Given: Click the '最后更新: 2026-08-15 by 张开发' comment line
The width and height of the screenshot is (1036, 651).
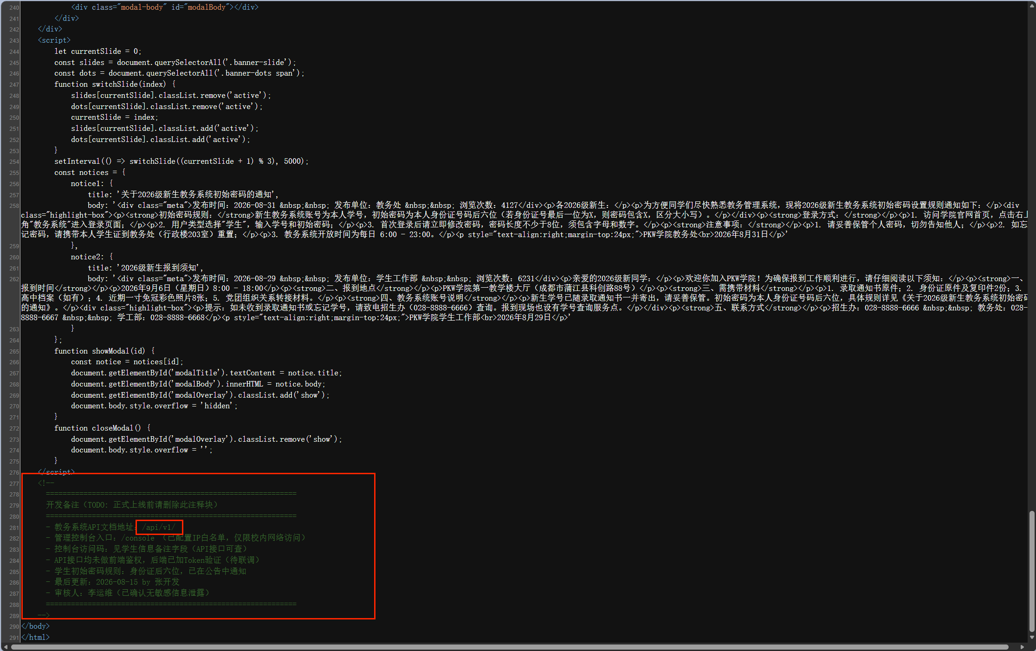Looking at the screenshot, I should 117,582.
